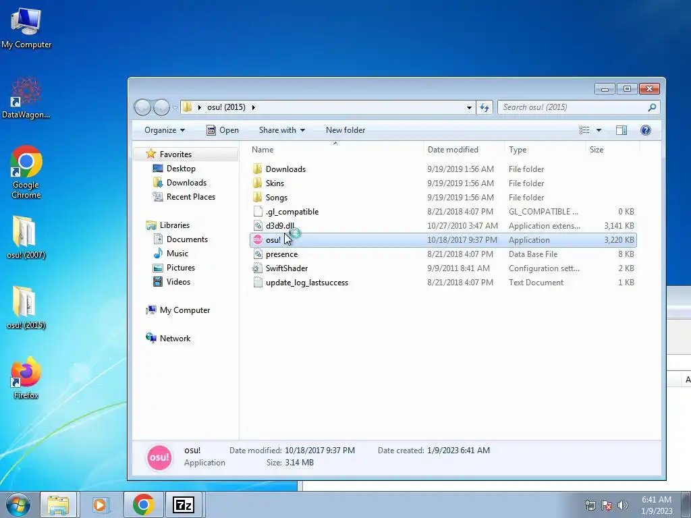
Task: Open the Downloads folder in file list
Action: coord(285,169)
